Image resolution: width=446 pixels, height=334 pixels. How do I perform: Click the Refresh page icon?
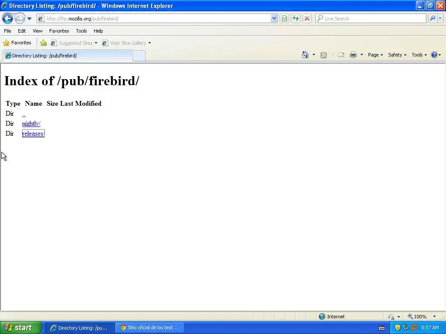296,19
